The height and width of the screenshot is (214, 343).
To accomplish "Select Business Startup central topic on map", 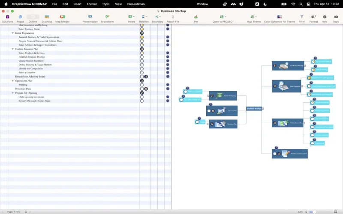I will point(254,109).
